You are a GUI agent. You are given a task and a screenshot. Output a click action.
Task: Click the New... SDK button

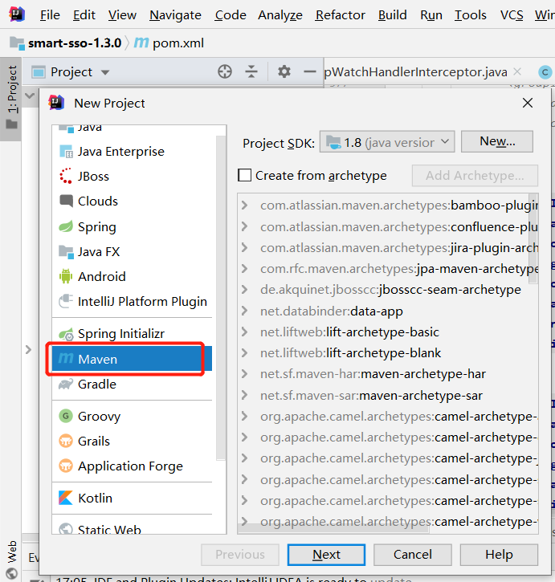tap(497, 141)
